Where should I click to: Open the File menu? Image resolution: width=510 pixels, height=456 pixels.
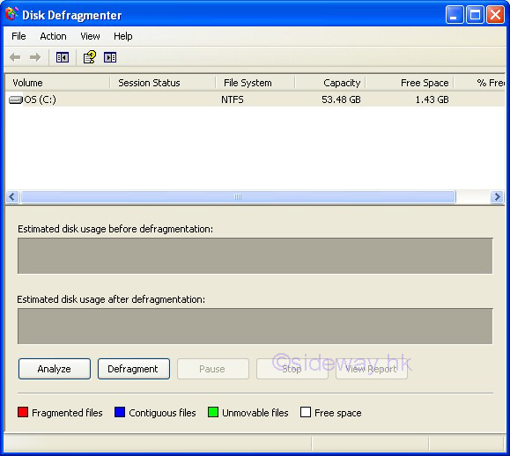tap(18, 36)
